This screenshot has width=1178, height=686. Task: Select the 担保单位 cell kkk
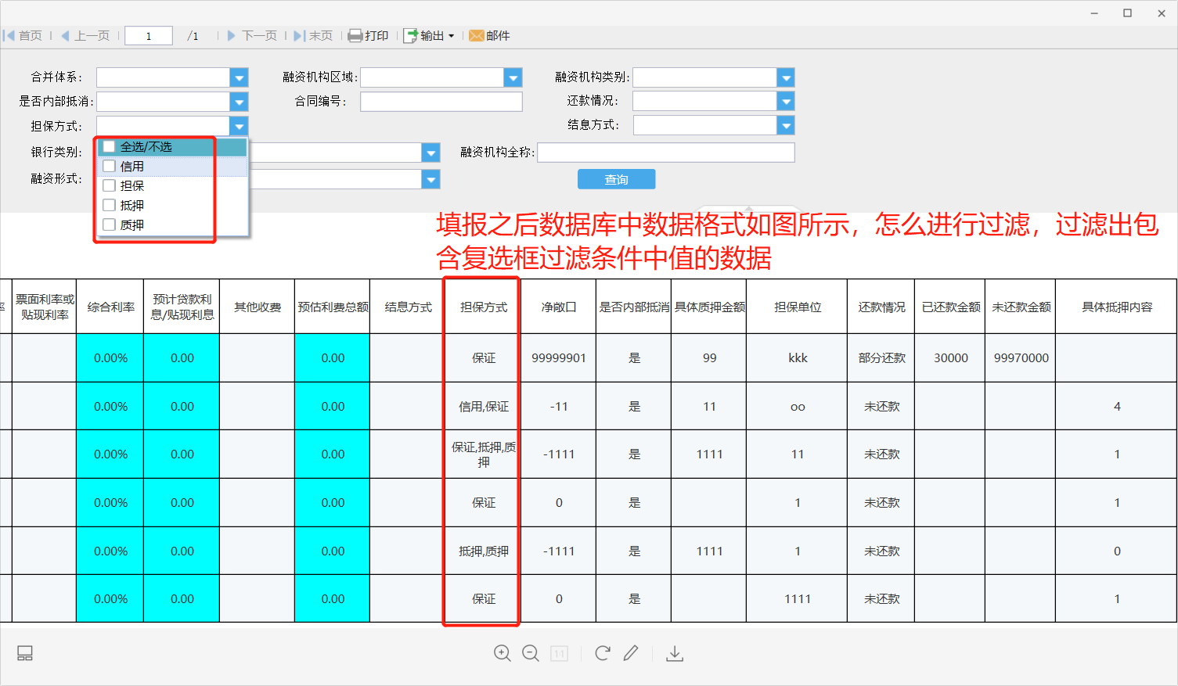click(x=798, y=357)
